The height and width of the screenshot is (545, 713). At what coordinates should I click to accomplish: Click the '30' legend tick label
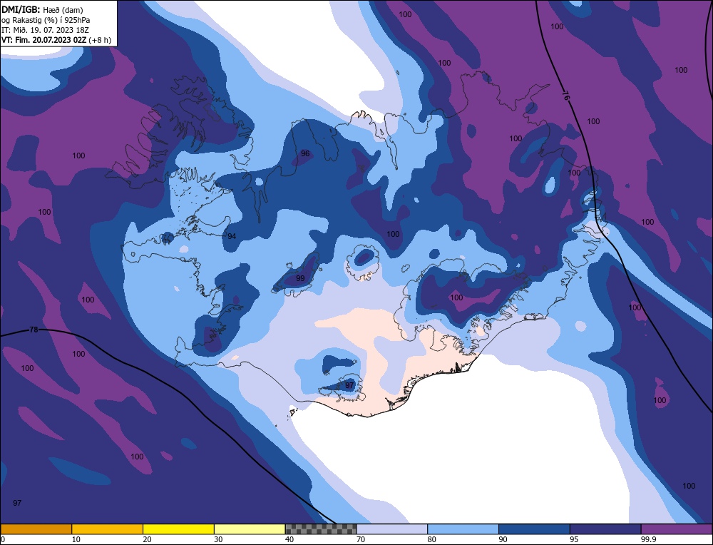(219, 539)
